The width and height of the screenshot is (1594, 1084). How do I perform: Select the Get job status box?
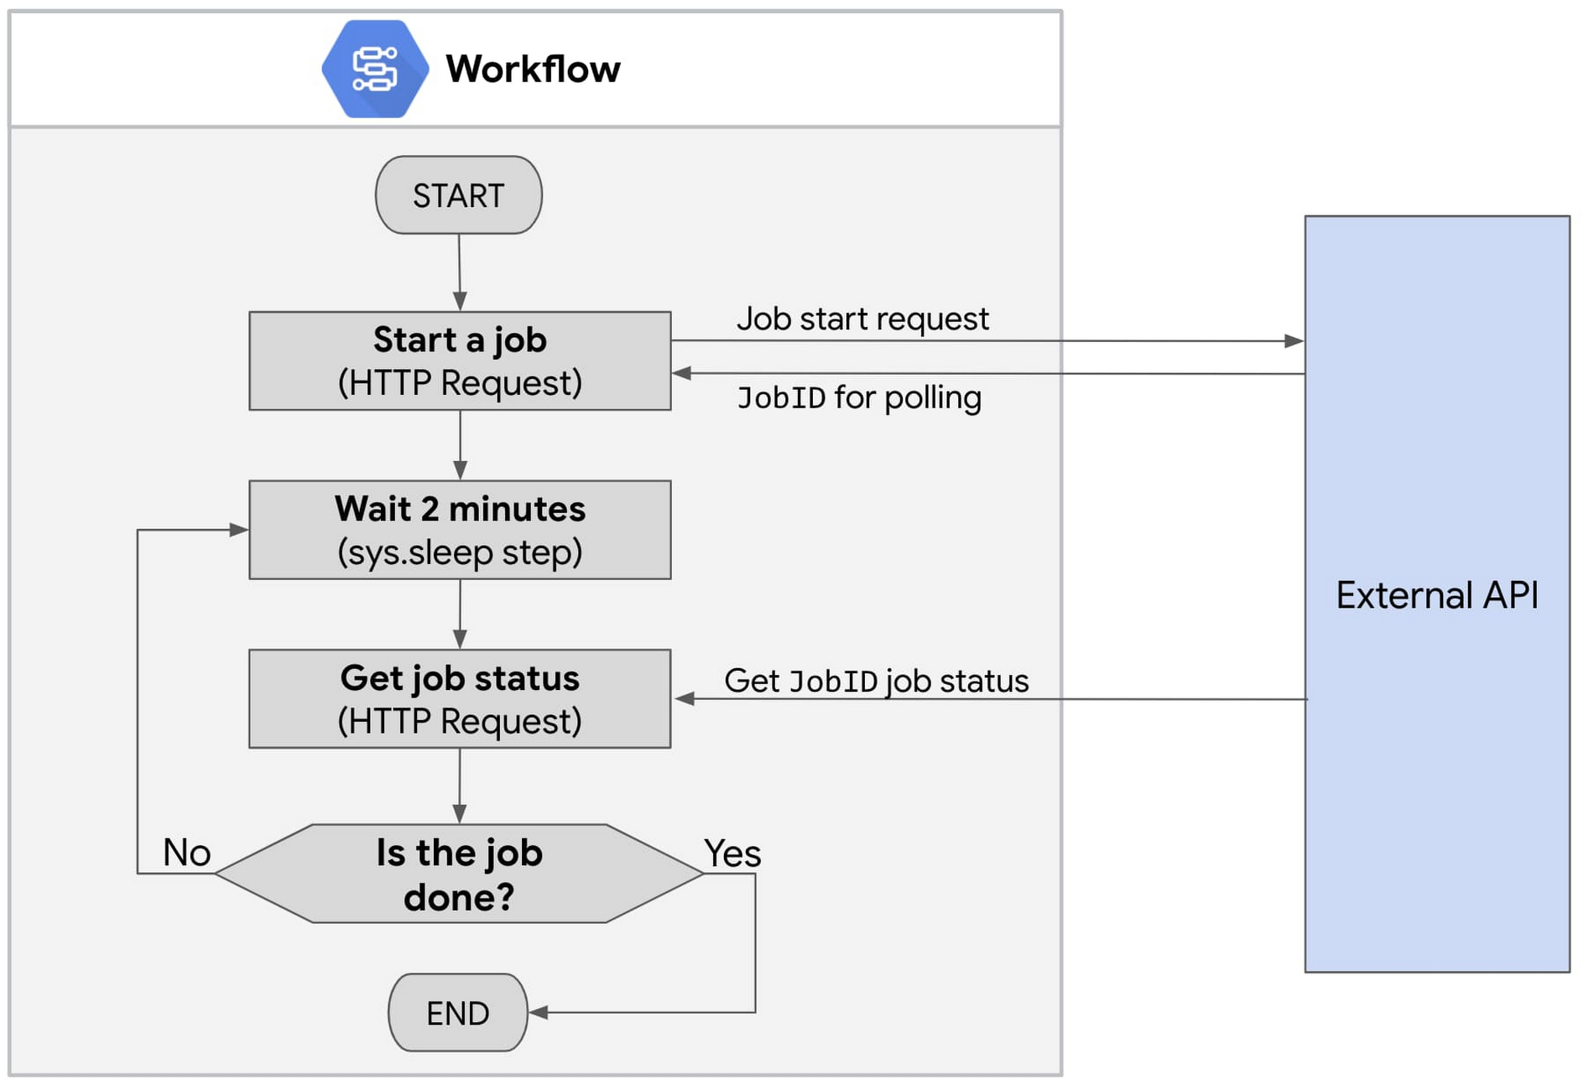click(460, 698)
